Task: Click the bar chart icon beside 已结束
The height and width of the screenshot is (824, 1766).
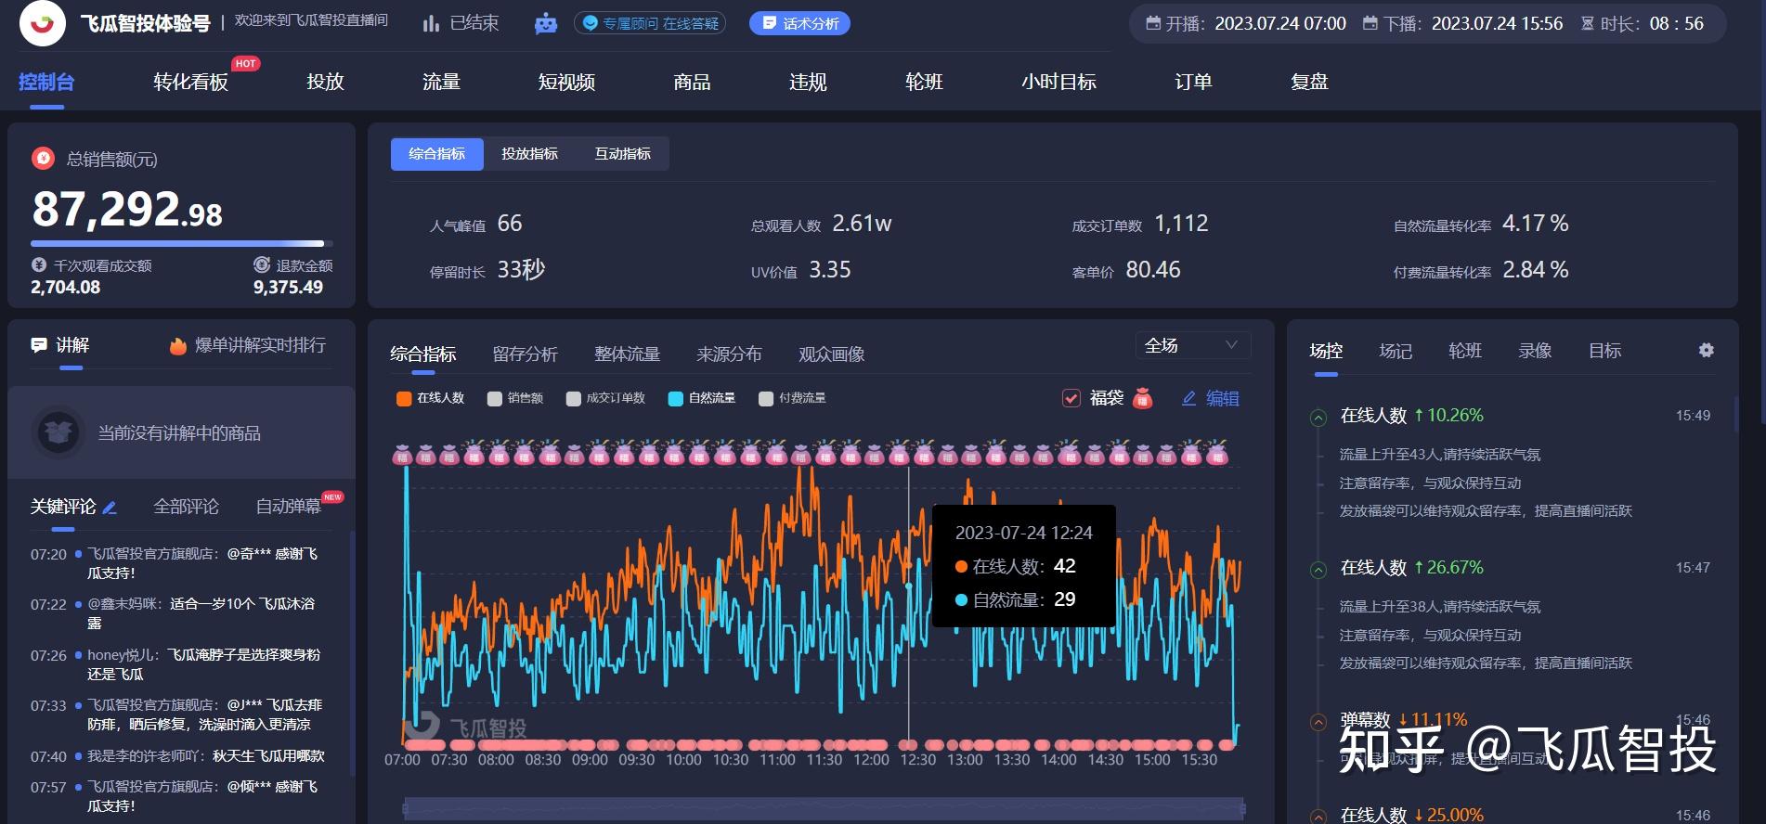Action: pos(431,24)
